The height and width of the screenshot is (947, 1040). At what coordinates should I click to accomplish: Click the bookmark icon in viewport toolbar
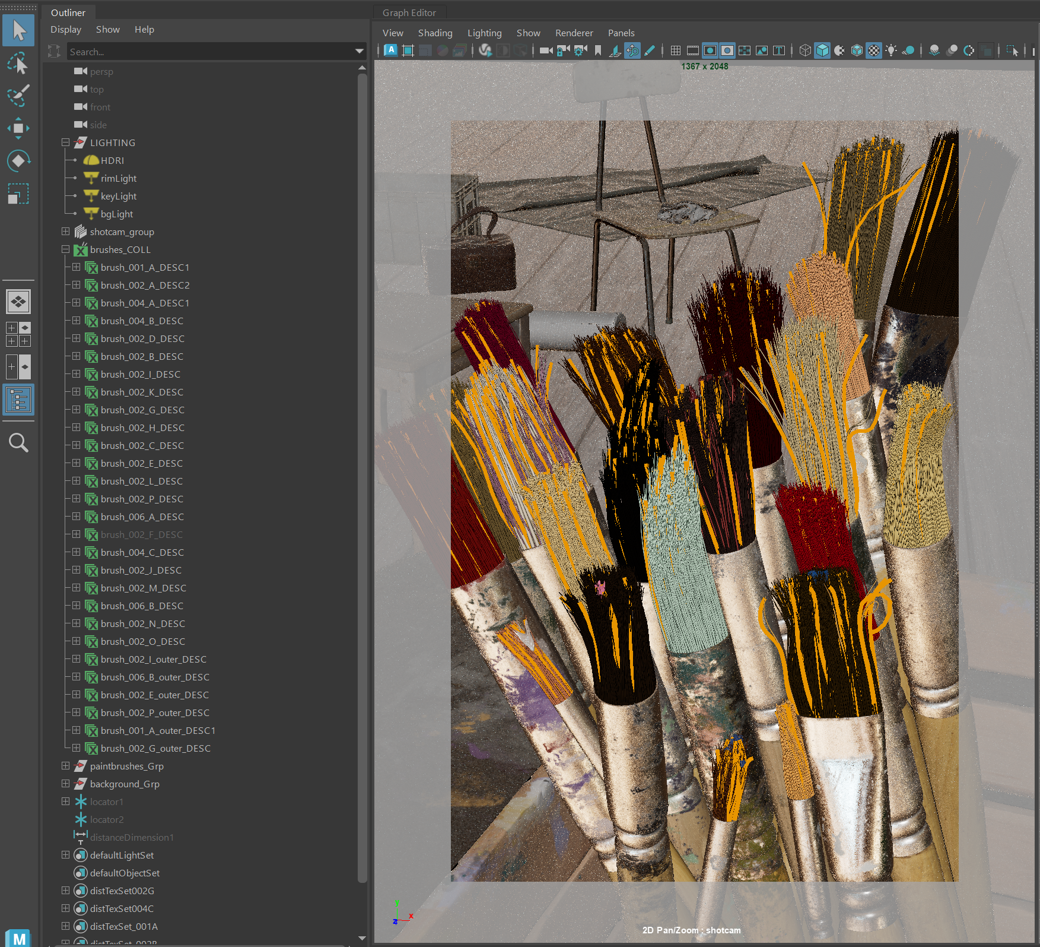(x=598, y=51)
